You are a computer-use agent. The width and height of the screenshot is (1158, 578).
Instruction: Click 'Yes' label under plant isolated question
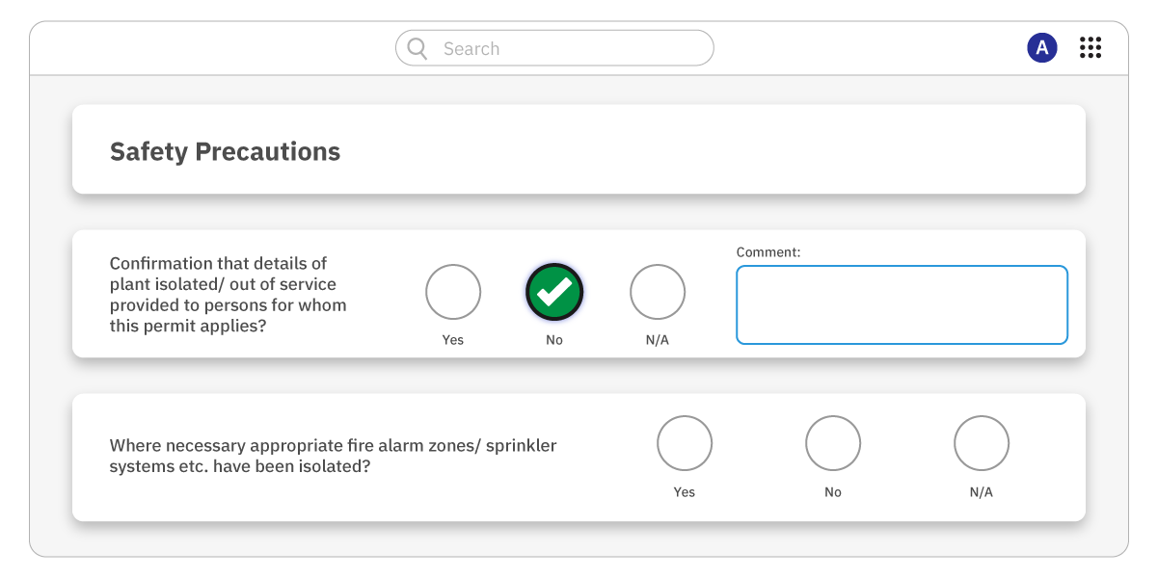click(x=453, y=340)
